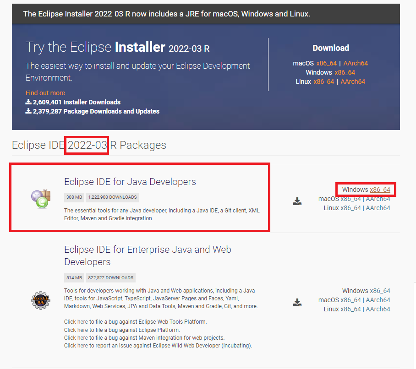The image size is (416, 369).
Task: Download Java Developers Windows x86_64 package
Action: click(380, 190)
